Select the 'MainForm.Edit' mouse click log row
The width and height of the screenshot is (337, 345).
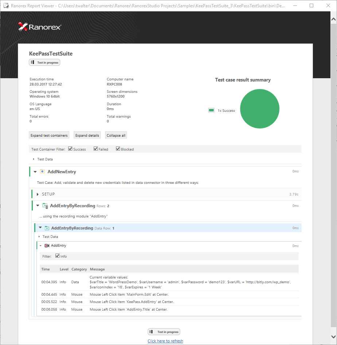[x=169, y=295]
